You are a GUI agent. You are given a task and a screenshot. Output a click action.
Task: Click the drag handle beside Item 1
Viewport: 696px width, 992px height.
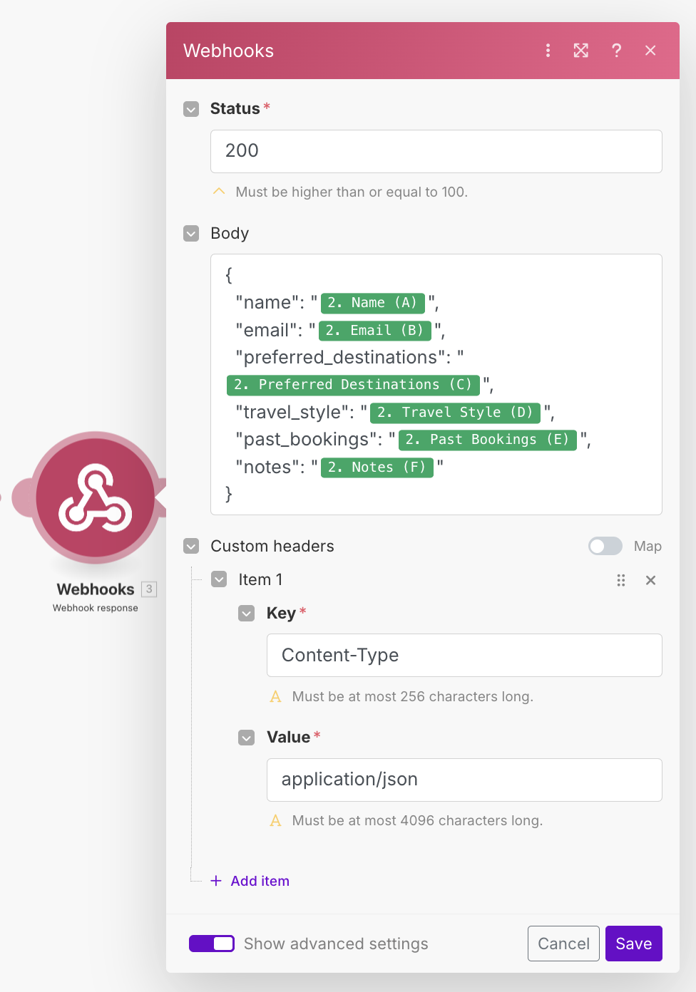(620, 580)
